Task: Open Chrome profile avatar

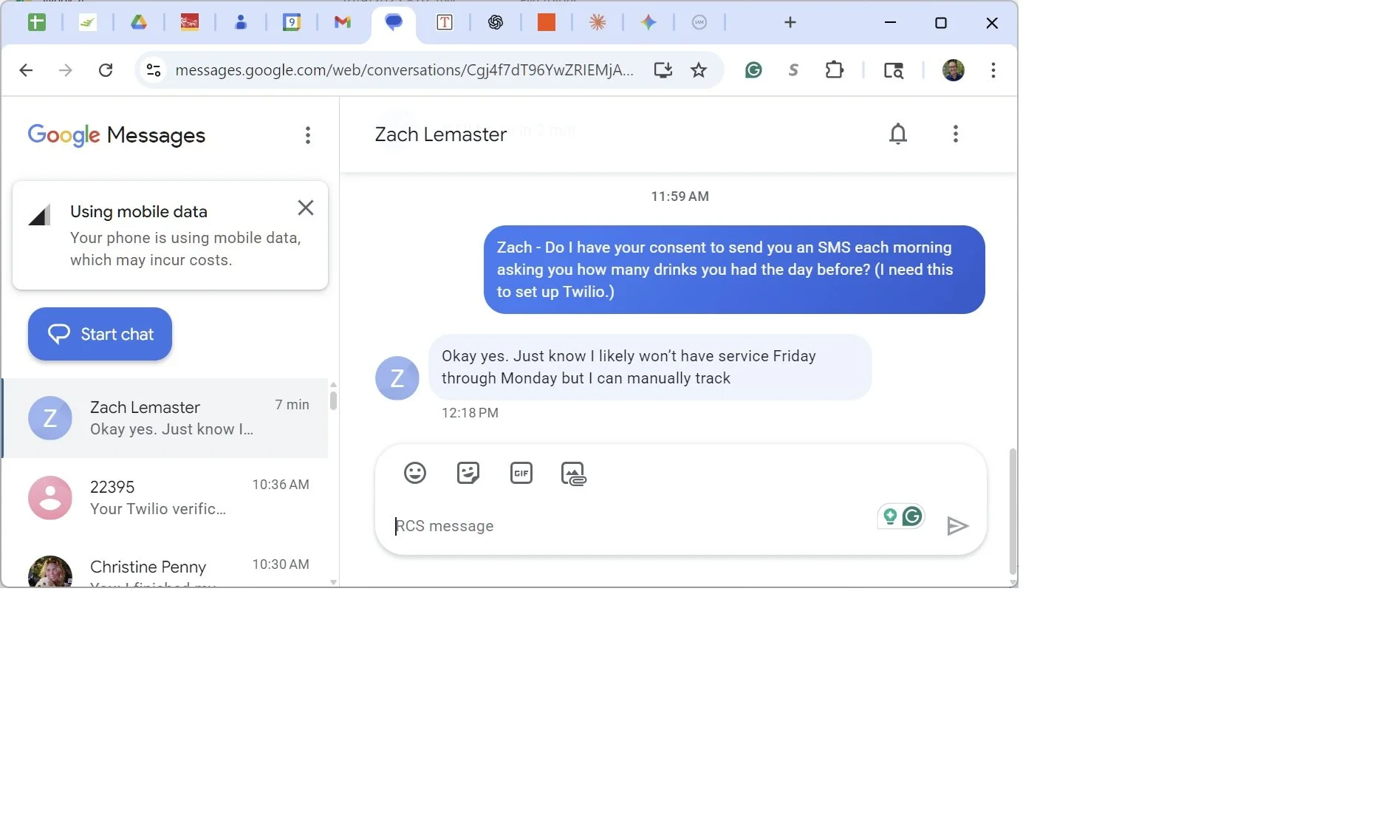Action: 954,70
